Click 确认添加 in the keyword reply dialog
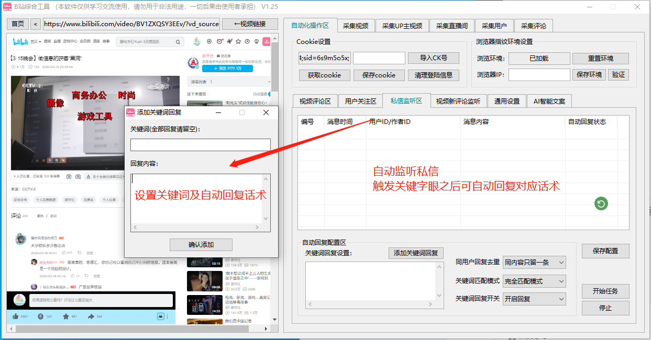This screenshot has height=340, width=651. [x=201, y=244]
